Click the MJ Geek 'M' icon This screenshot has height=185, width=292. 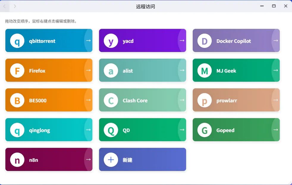point(205,70)
